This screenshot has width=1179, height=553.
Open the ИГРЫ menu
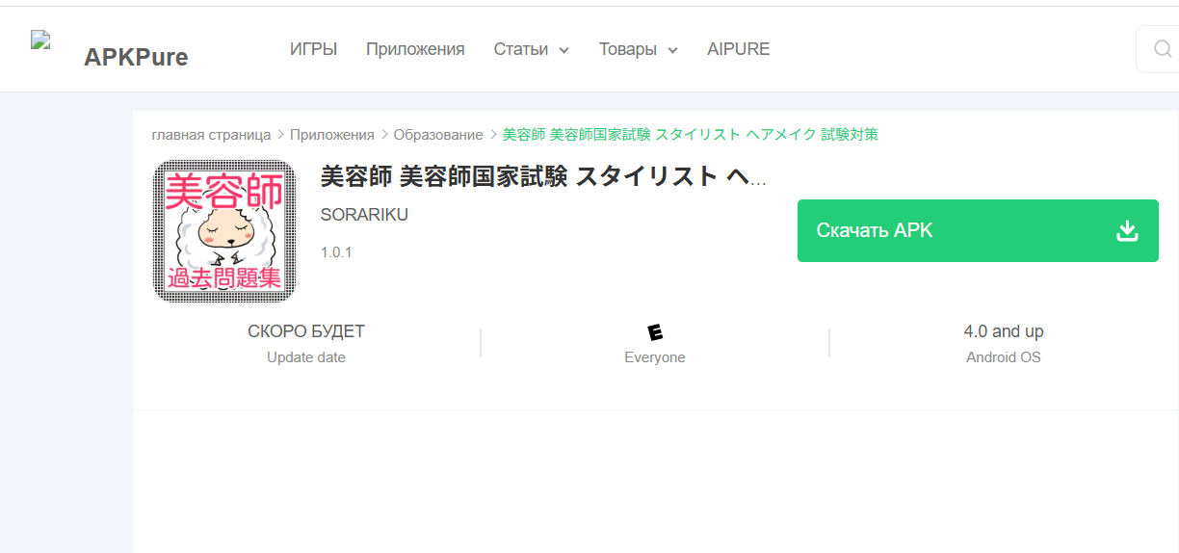[x=313, y=49]
